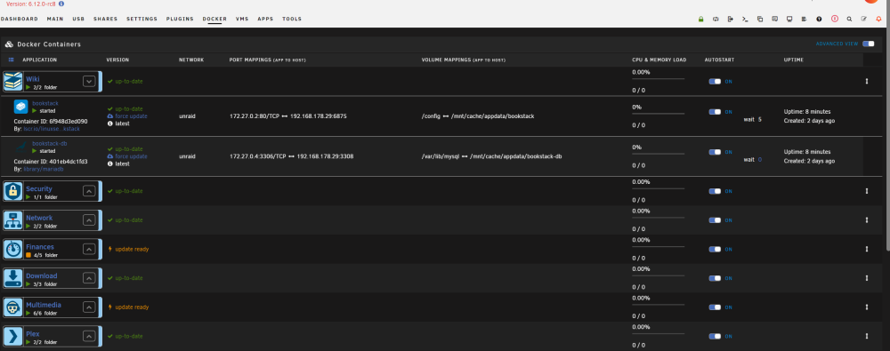Expand the Download folder chevron
890x351 pixels.
[x=88, y=278]
